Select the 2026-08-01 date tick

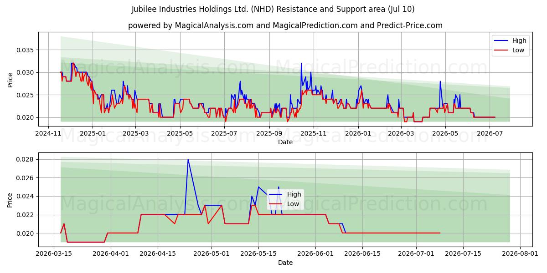tap(520, 253)
